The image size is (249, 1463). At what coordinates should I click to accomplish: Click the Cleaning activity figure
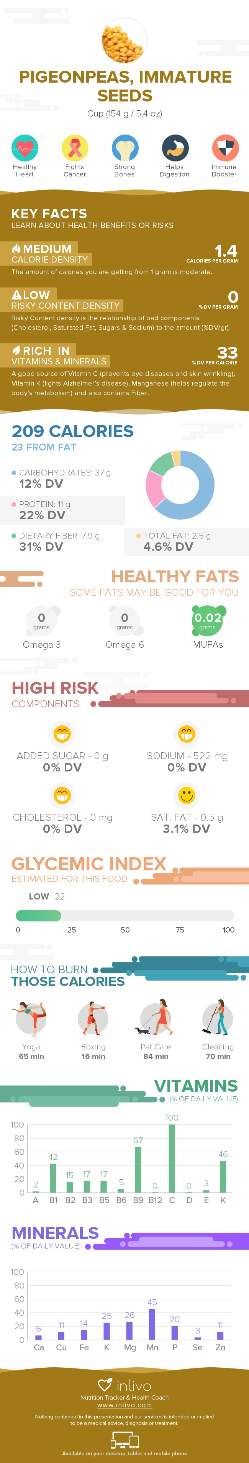(x=218, y=1018)
